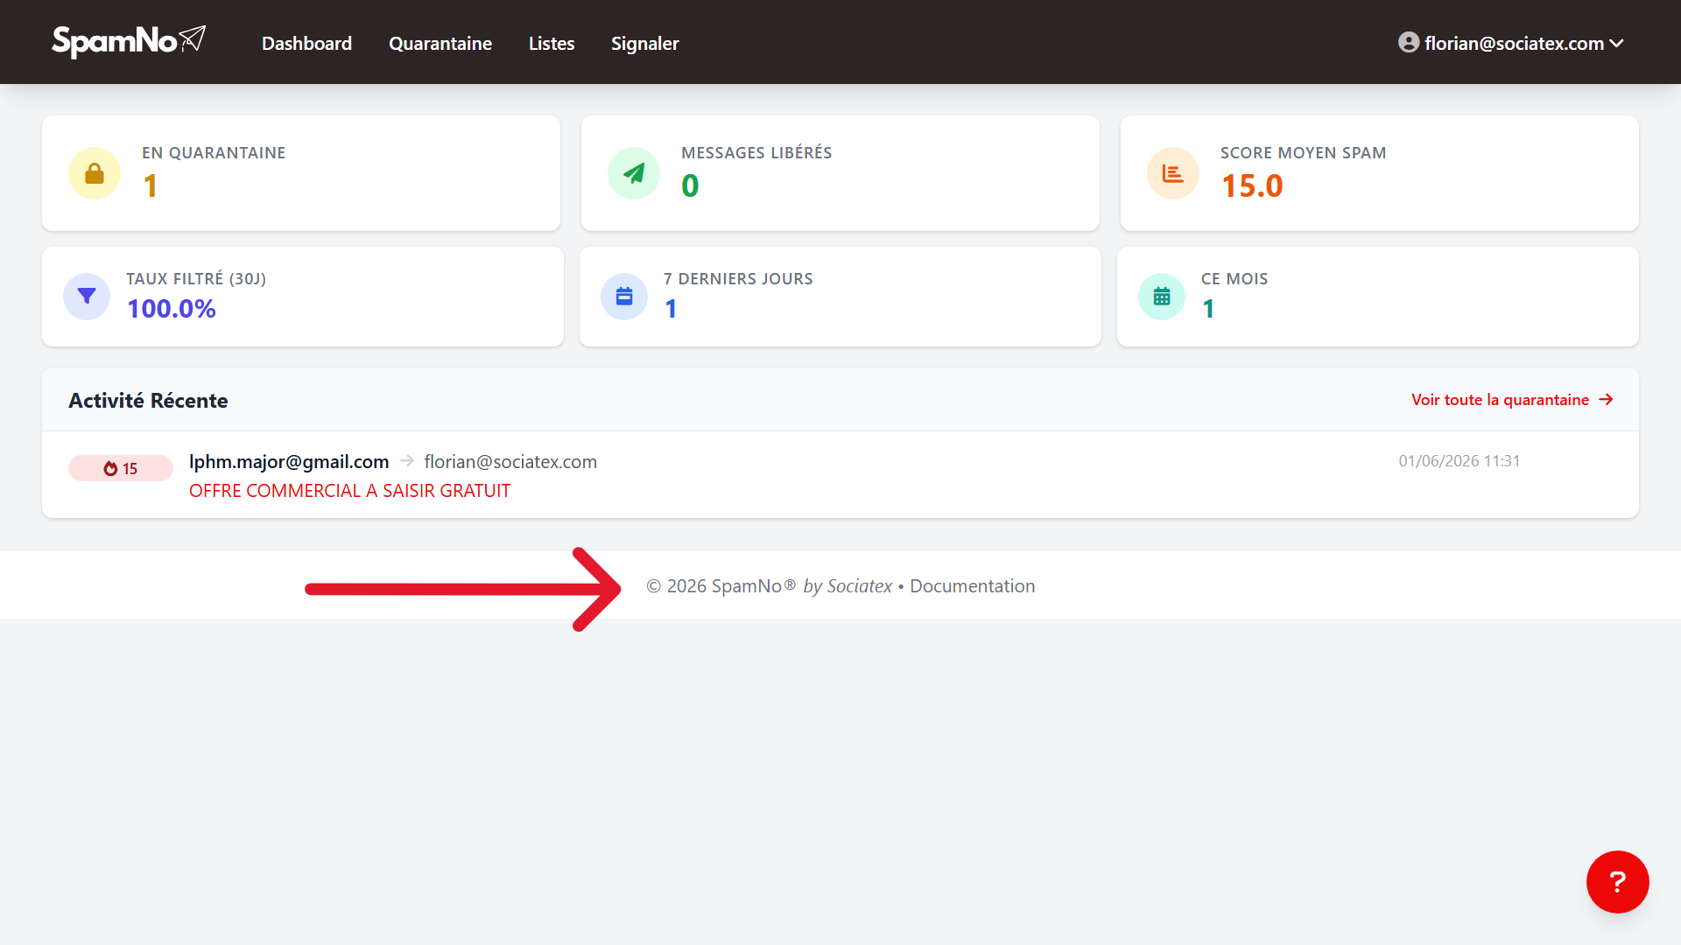1681x945 pixels.
Task: Open the OFFRE COMMERCIAL A SAISIR GRATUIT message
Action: point(349,491)
